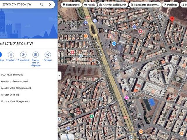Screen dimensions: 187x140
Task: Open the À proximité nearby icon
Action: pyautogui.click(x=23, y=55)
